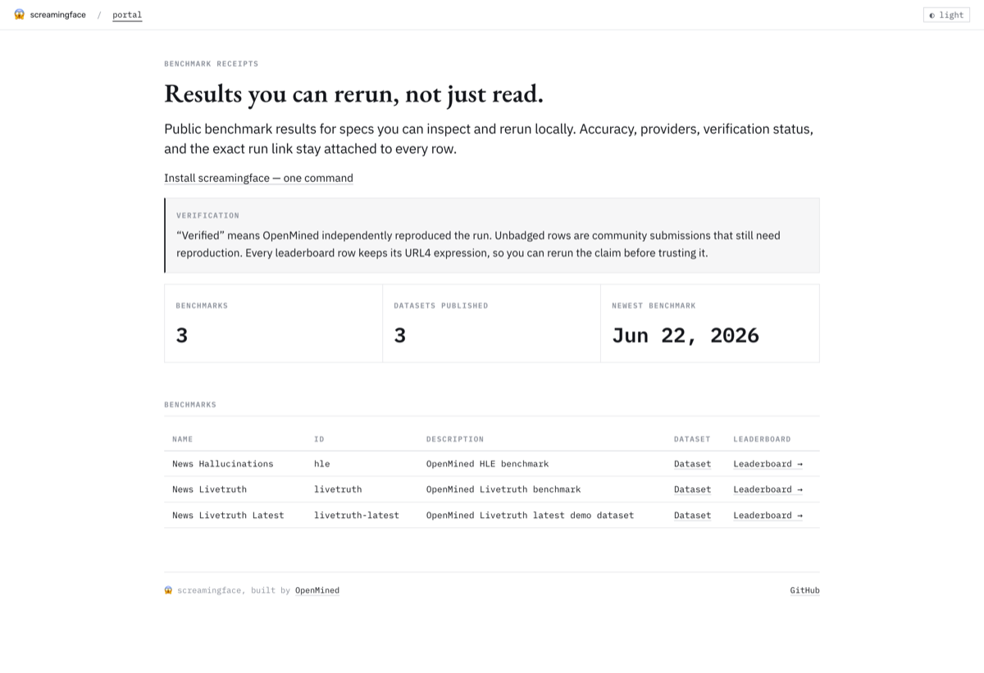Click the Newest Benchmark date card
Screen dimensions: 984x673
pos(710,323)
